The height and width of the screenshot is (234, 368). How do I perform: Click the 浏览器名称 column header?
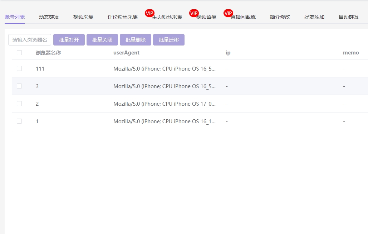48,53
